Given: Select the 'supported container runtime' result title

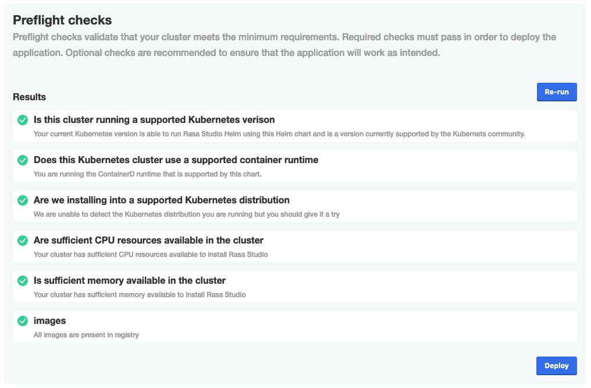Looking at the screenshot, I should click(x=176, y=160).
